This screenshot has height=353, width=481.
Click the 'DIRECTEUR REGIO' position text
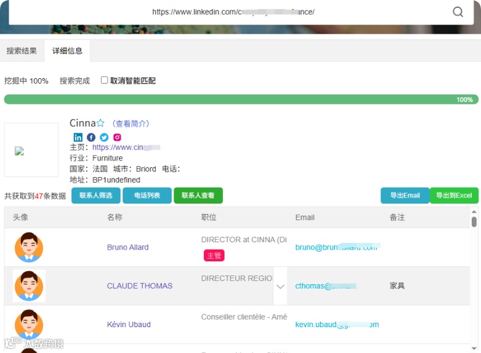pyautogui.click(x=236, y=278)
